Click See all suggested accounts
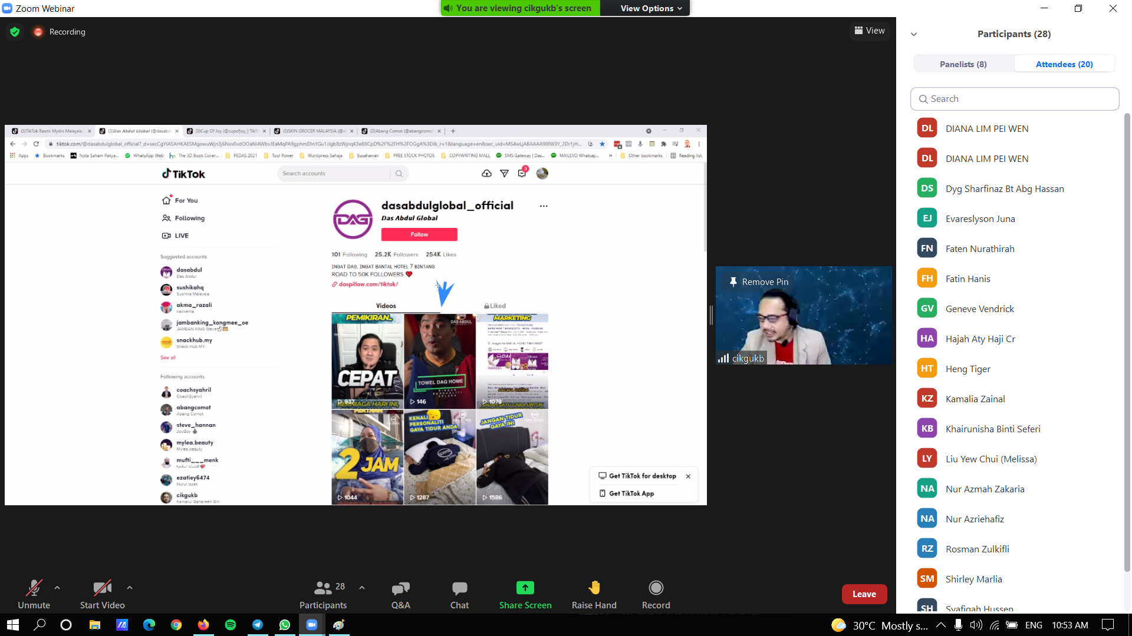 coord(168,357)
